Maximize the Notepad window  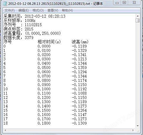pos(124,3)
